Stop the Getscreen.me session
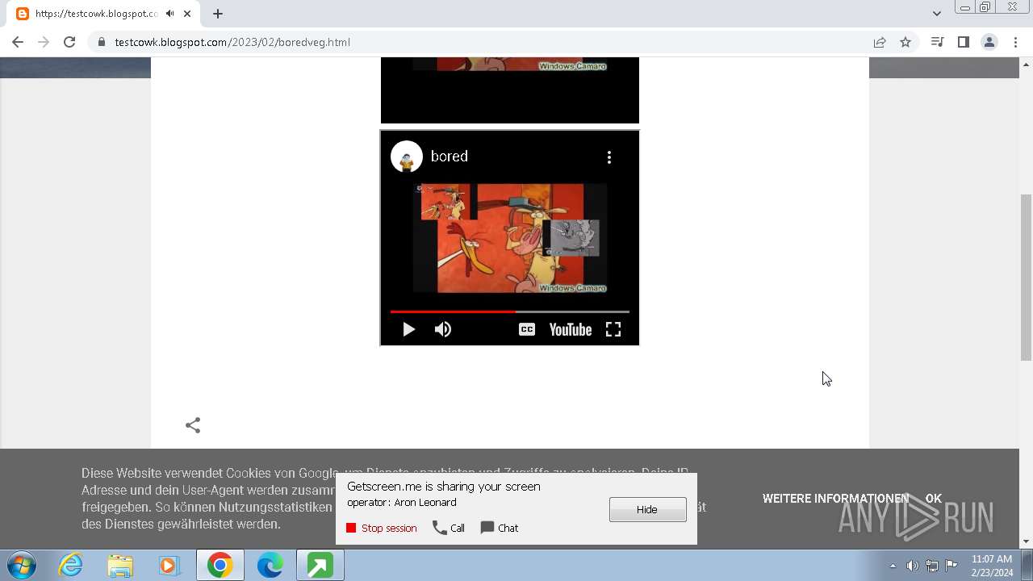Image resolution: width=1033 pixels, height=581 pixels. (x=382, y=528)
